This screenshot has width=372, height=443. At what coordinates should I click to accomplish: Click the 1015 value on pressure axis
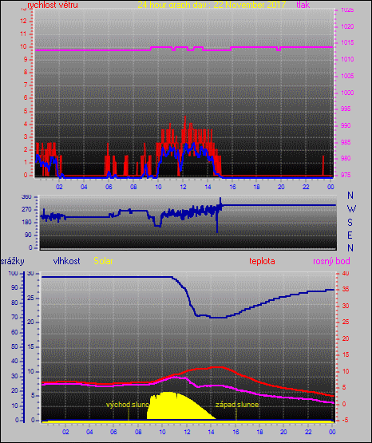coord(347,42)
